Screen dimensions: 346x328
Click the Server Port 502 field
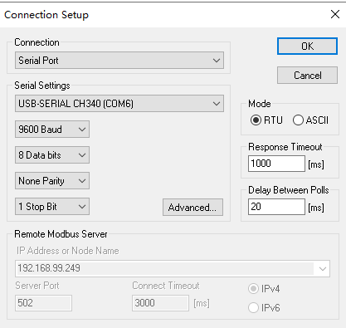coord(44,303)
